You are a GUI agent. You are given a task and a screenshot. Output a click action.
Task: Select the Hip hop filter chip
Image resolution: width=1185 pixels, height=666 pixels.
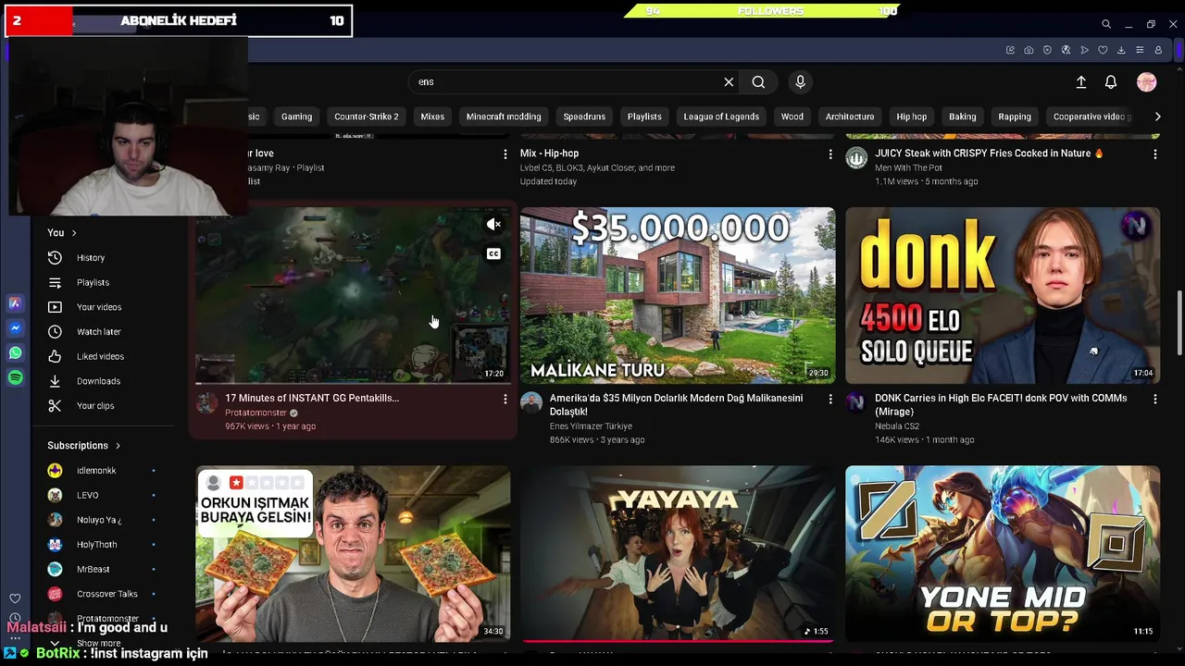pyautogui.click(x=911, y=117)
